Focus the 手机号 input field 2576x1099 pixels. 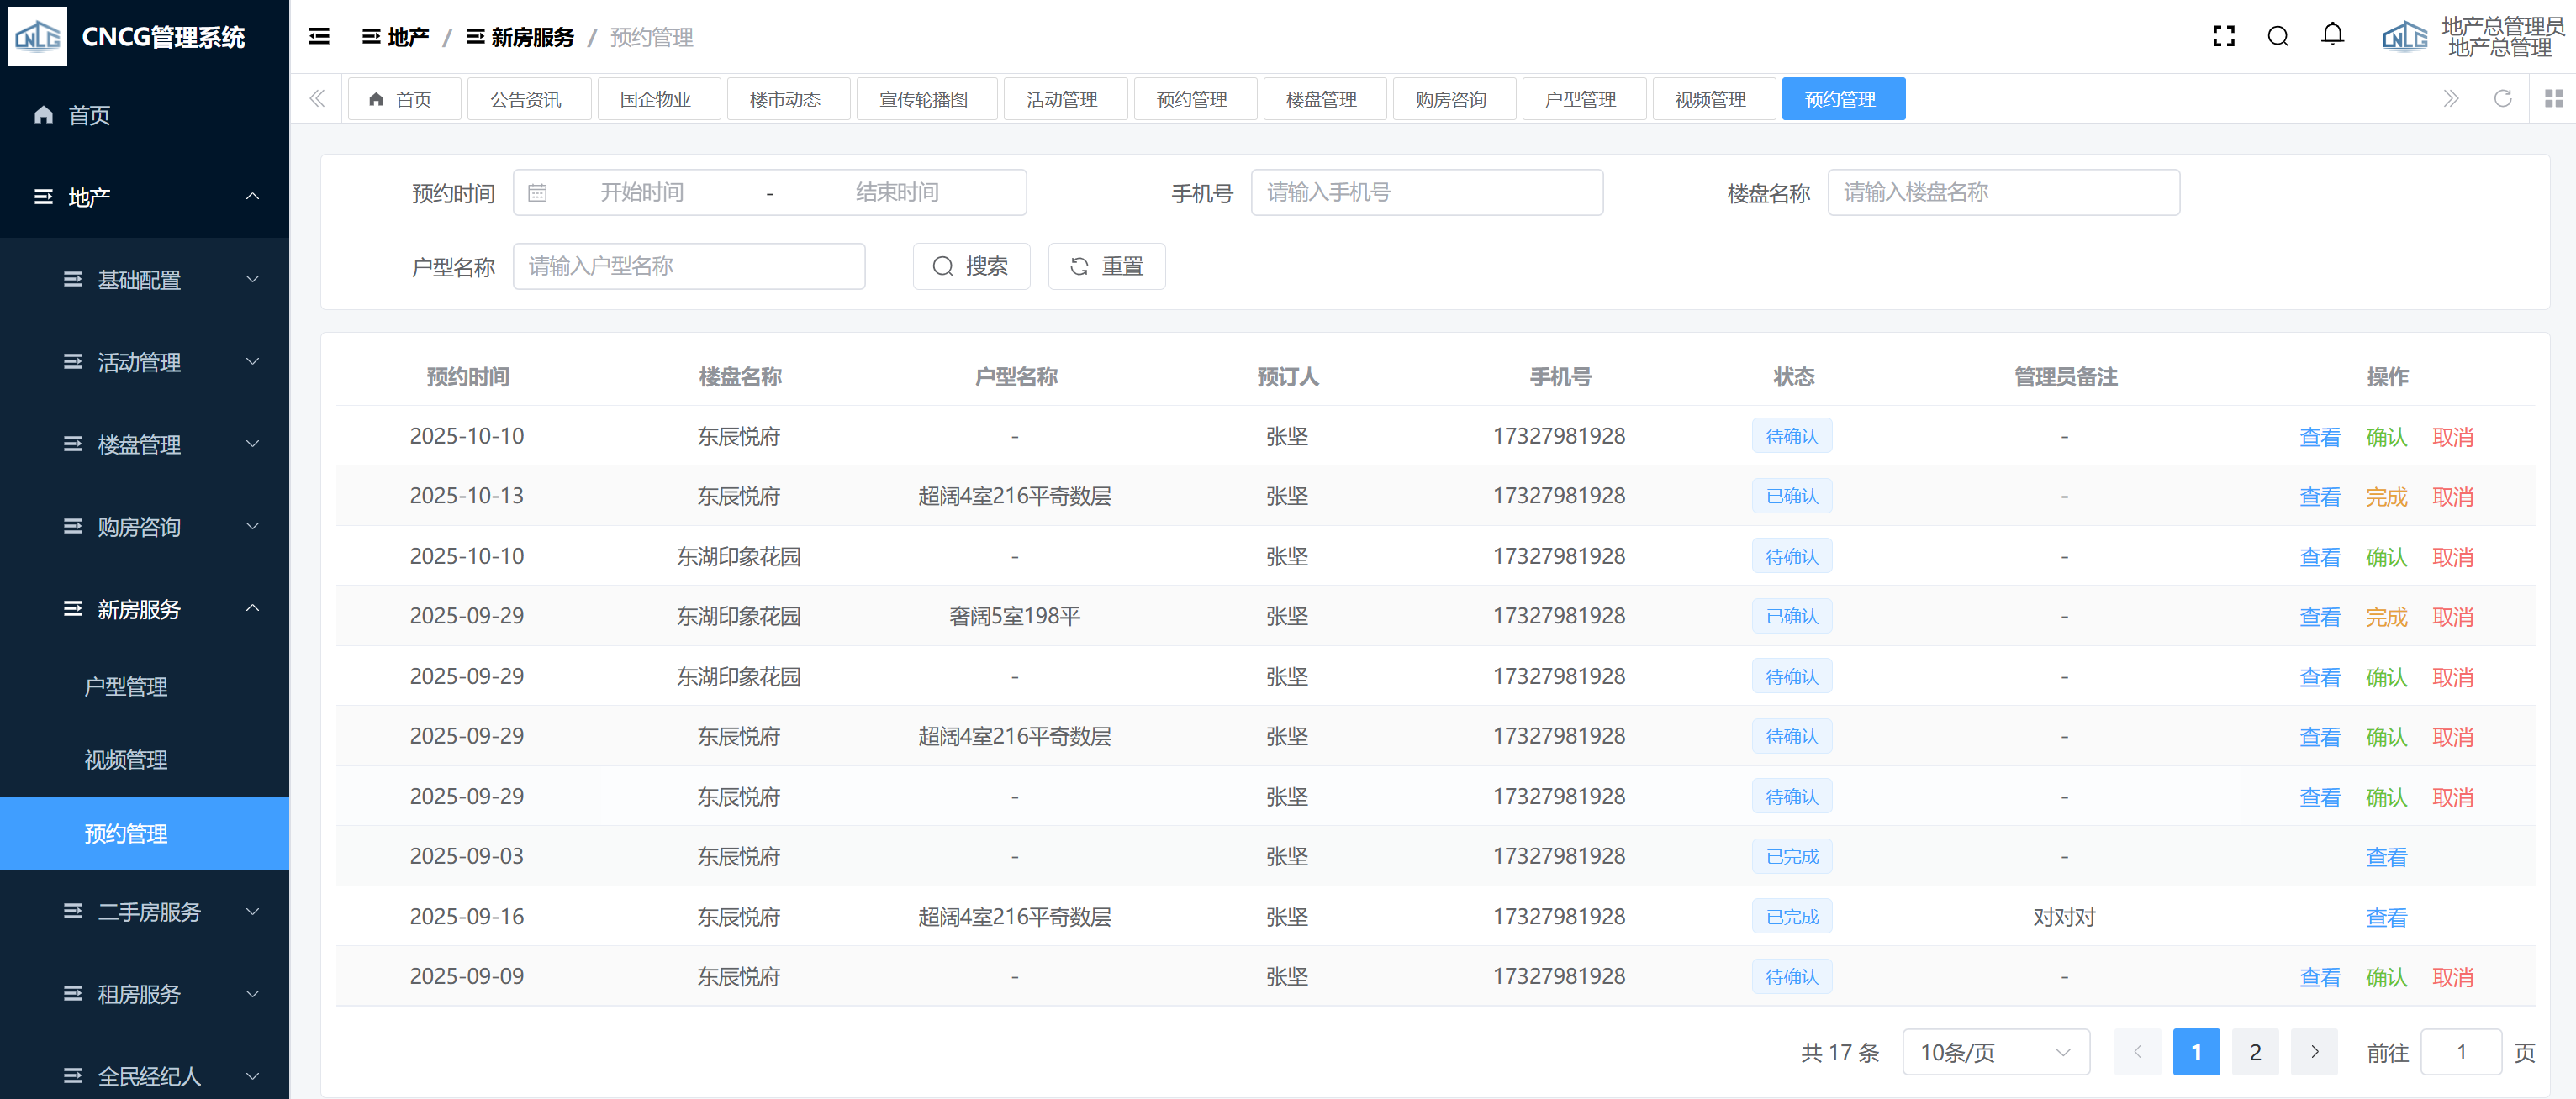coord(1426,192)
